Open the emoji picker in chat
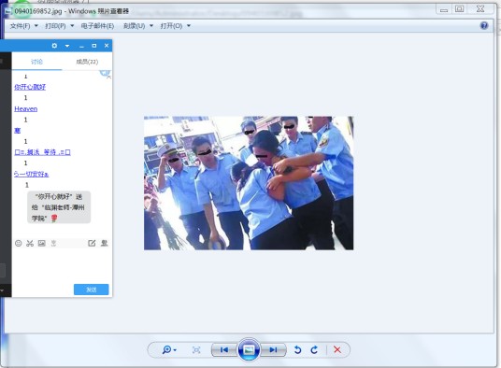 (x=18, y=243)
